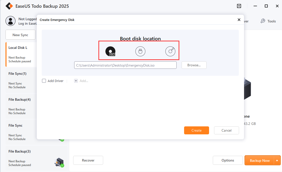Screen dimensions: 282x172
Task: Click the Backup Now button
Action: [x=260, y=160]
